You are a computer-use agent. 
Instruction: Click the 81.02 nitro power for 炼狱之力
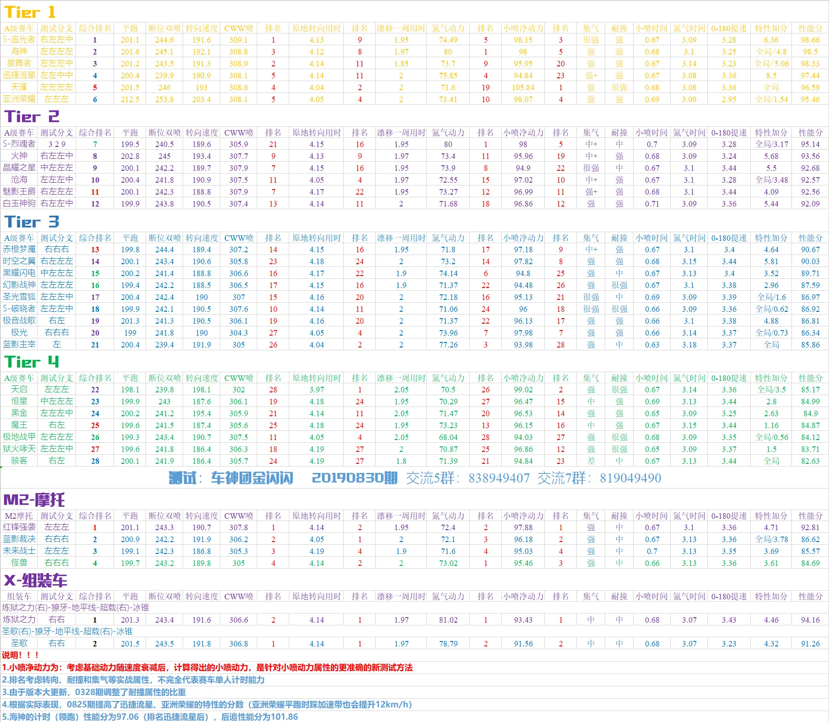[448, 620]
